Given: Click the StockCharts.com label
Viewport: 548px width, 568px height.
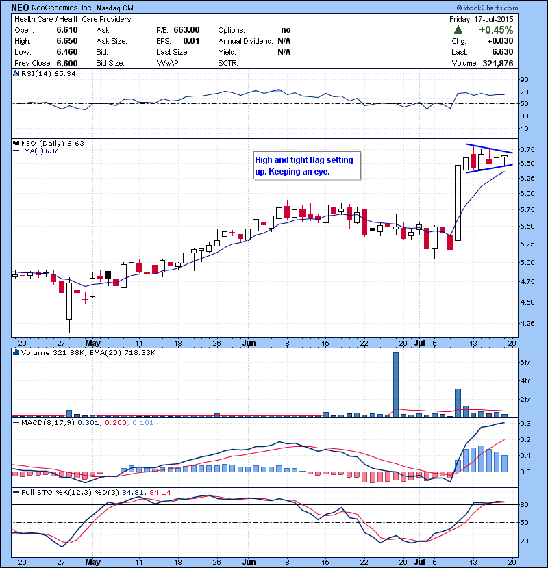Looking at the screenshot, I should [488, 8].
